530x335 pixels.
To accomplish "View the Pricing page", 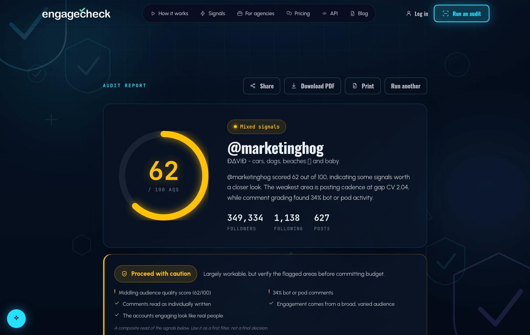I will click(x=298, y=13).
